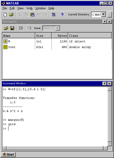114x158 pixels.
Task: Load data with the Workspace open folder icon
Action: 6,28
